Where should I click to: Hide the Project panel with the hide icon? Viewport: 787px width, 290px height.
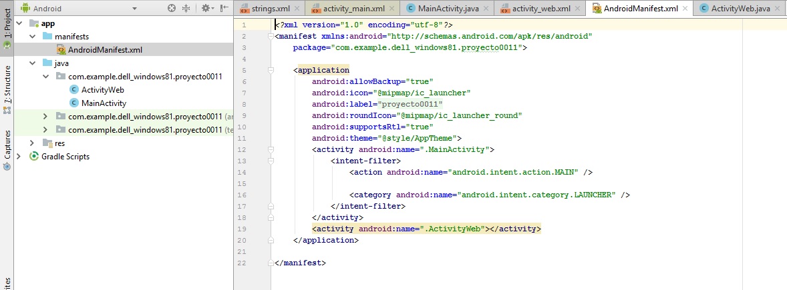(x=224, y=8)
